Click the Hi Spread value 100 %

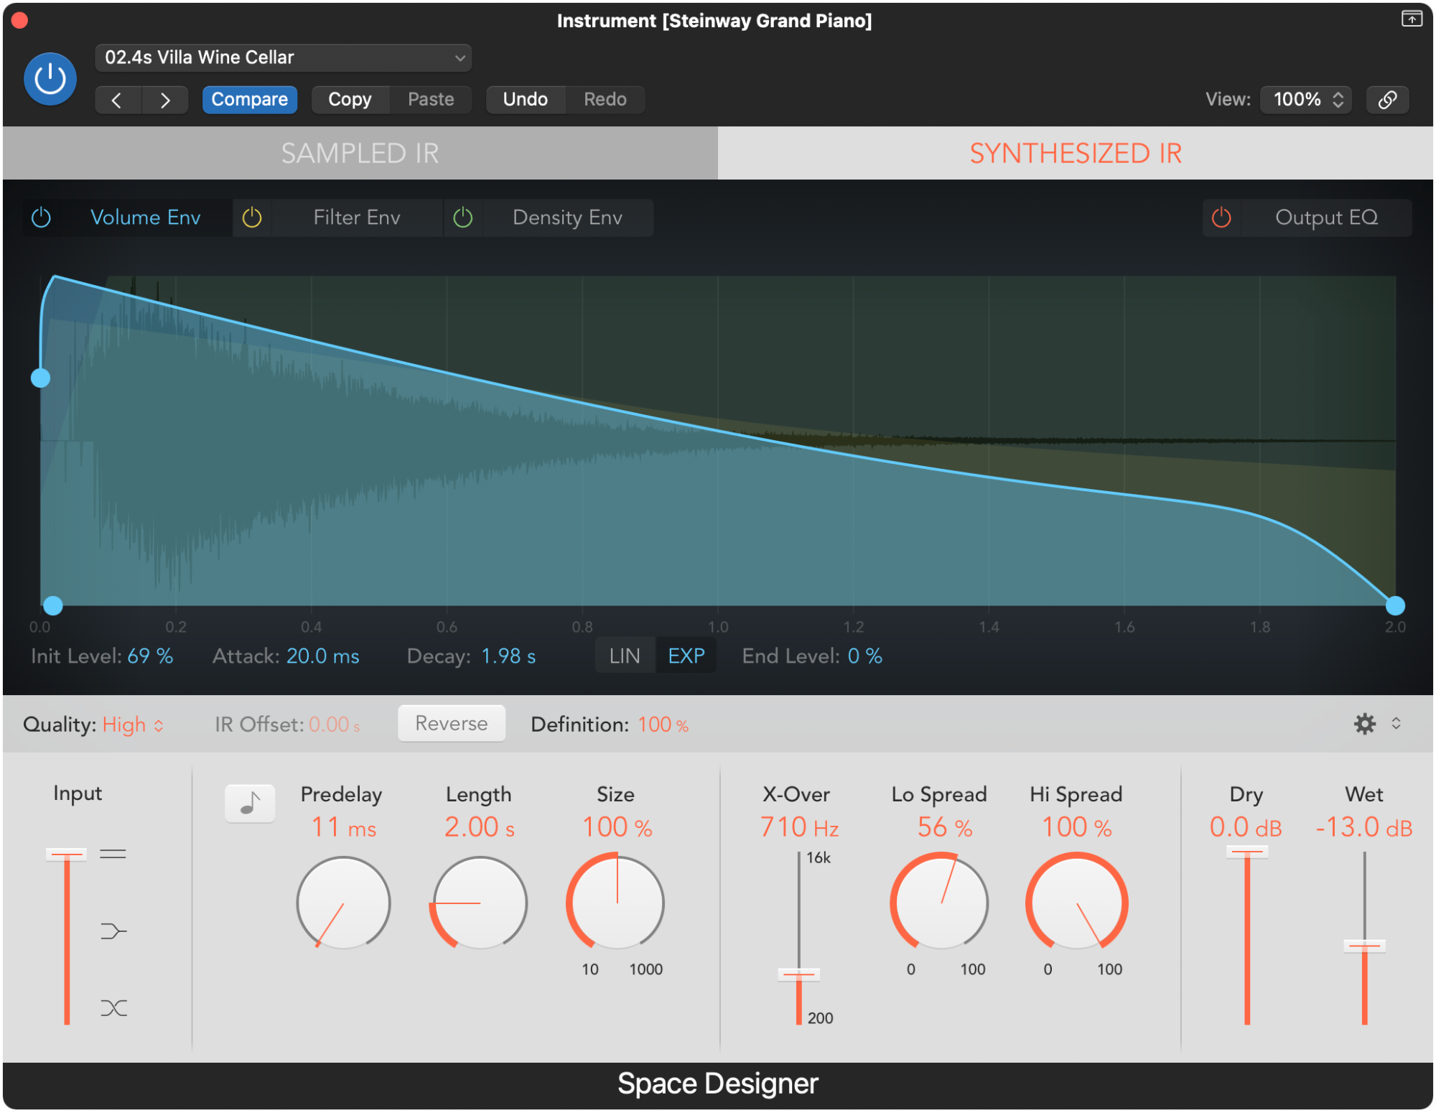[x=1076, y=827]
